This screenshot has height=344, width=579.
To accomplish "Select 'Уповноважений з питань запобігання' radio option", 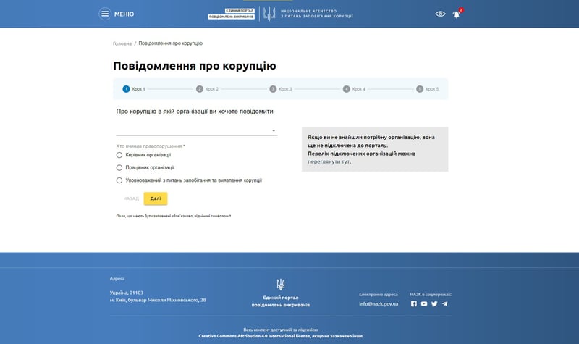I will tap(119, 180).
